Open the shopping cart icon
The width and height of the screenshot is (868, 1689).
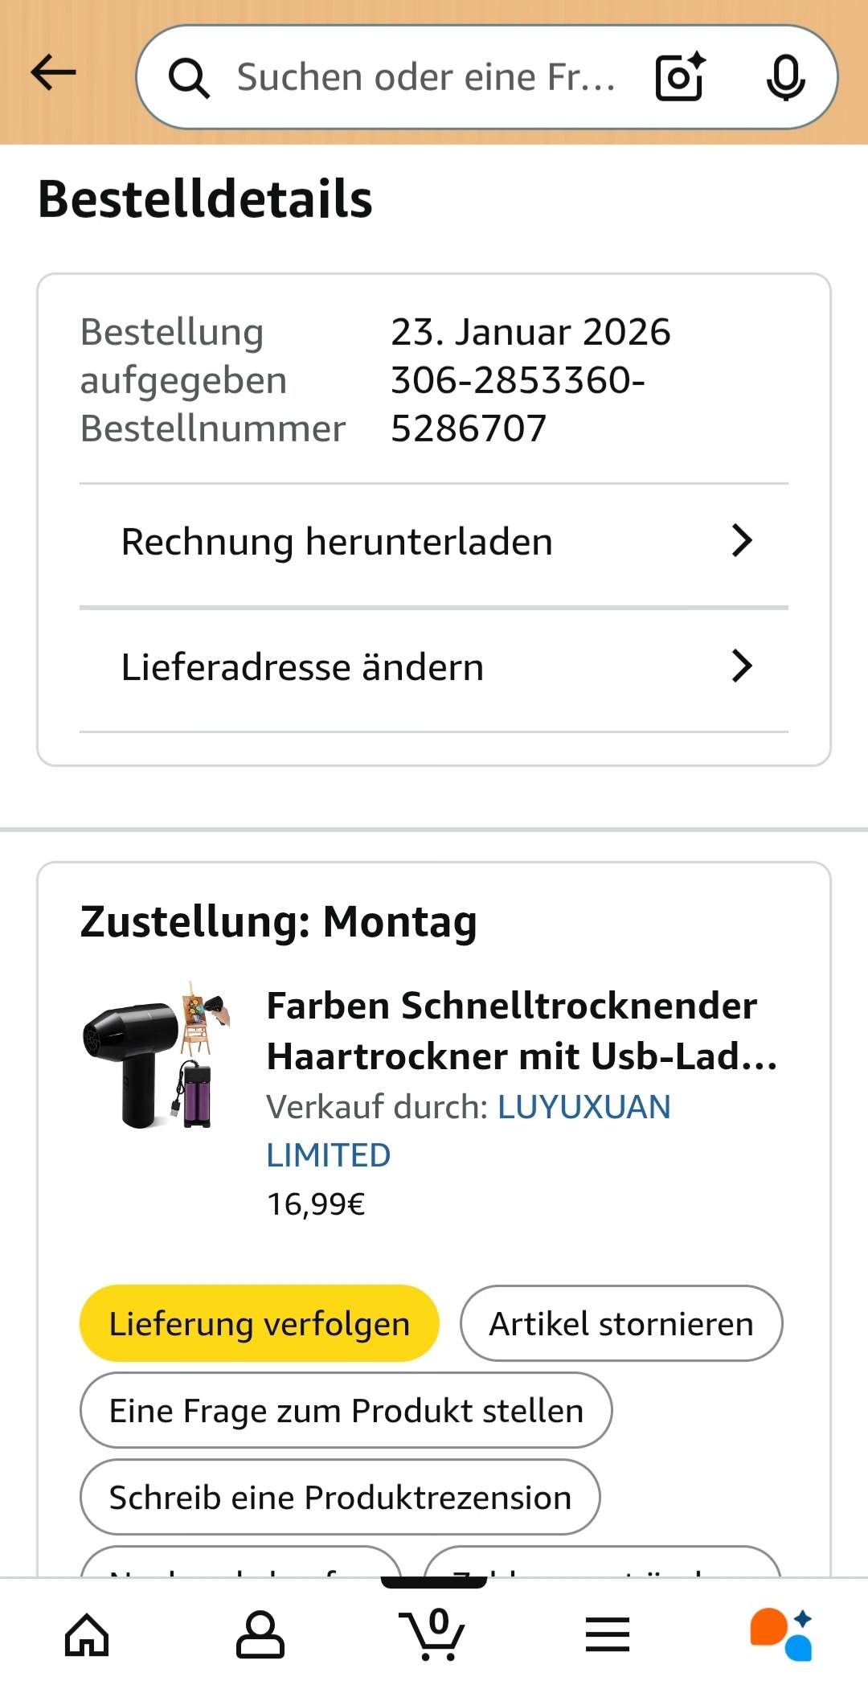tap(433, 1635)
